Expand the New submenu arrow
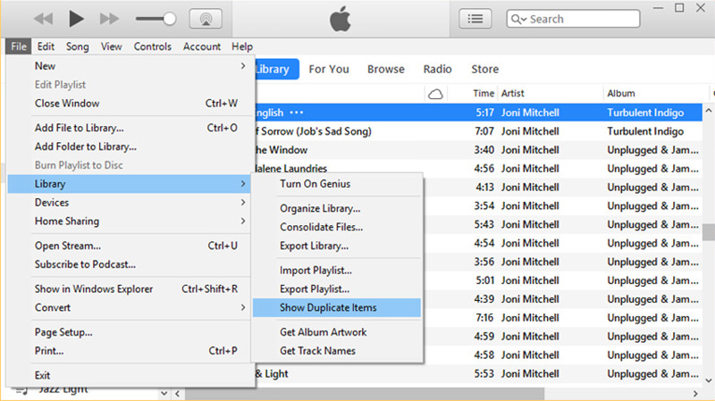This screenshot has height=401, width=715. (x=243, y=66)
